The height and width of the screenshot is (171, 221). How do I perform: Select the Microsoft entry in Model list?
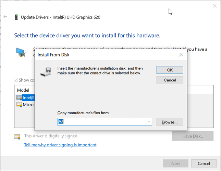click(x=28, y=105)
